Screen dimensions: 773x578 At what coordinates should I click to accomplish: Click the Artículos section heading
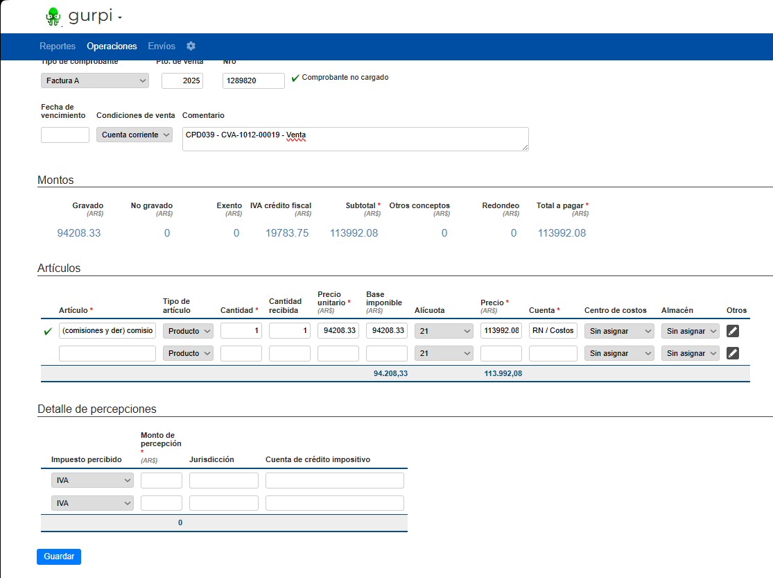coord(59,268)
